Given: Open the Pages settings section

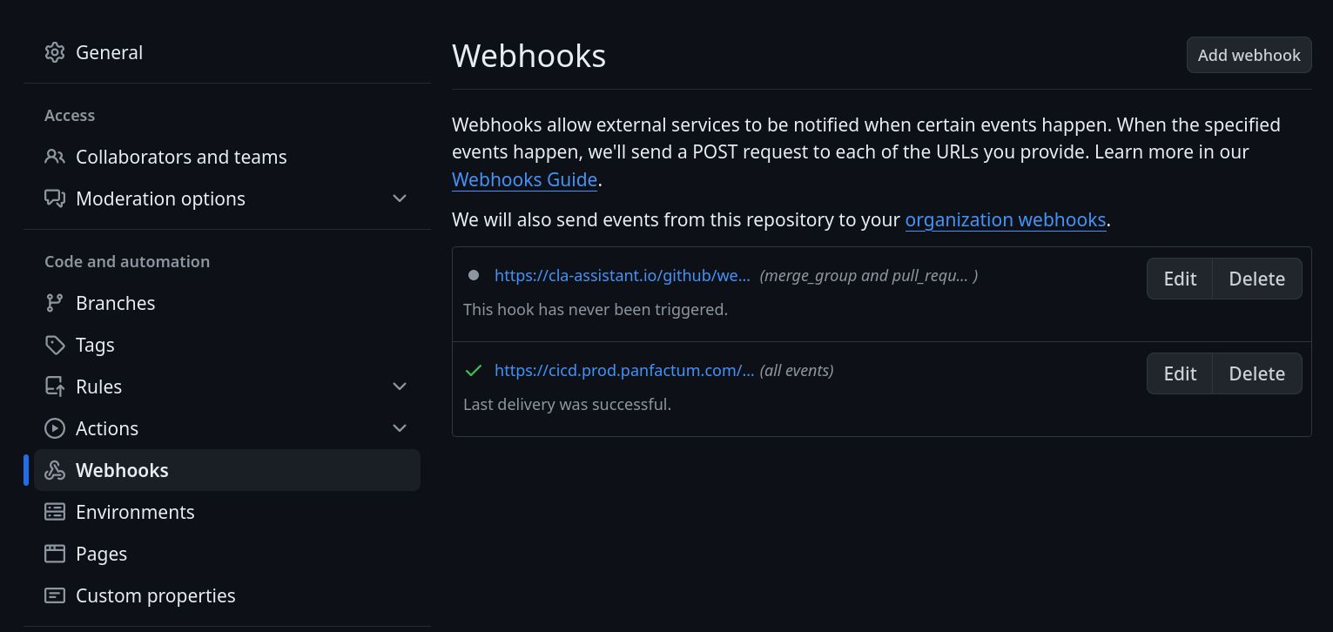Looking at the screenshot, I should click(x=101, y=554).
